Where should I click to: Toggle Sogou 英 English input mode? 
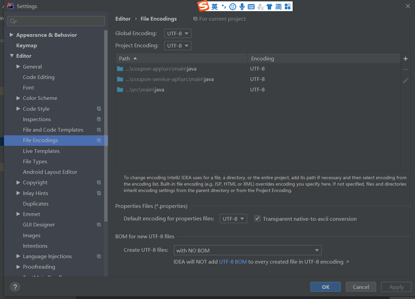(215, 6)
